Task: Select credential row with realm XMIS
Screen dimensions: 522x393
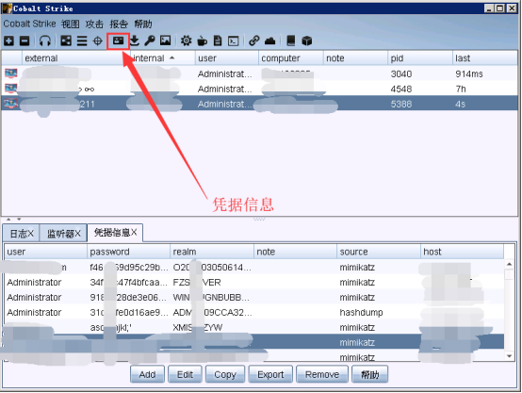Action: point(254,327)
